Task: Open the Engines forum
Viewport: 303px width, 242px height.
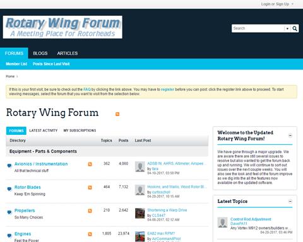Action: tap(23, 234)
